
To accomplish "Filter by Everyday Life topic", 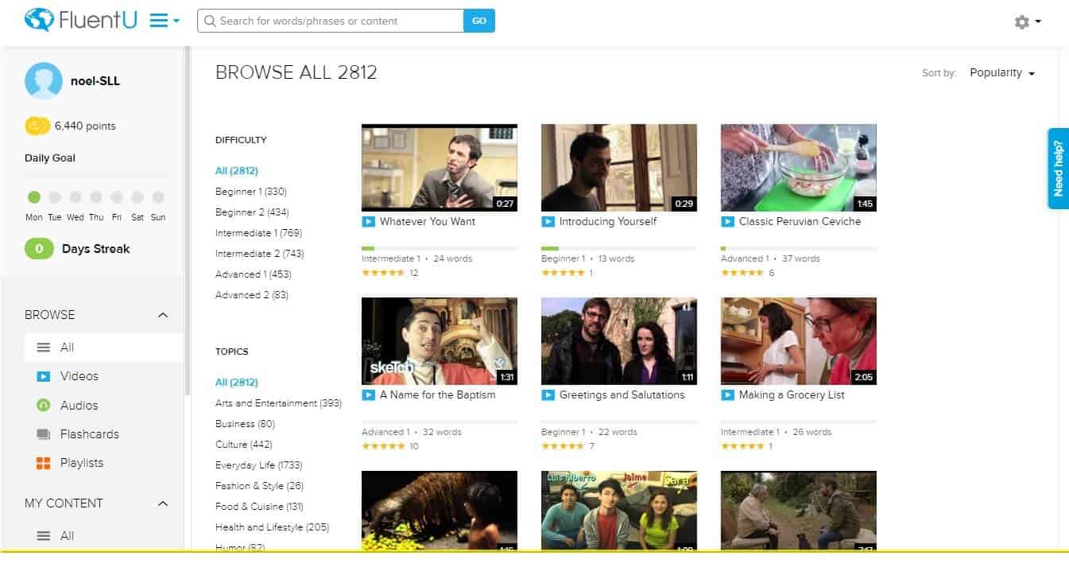I will pyautogui.click(x=258, y=465).
